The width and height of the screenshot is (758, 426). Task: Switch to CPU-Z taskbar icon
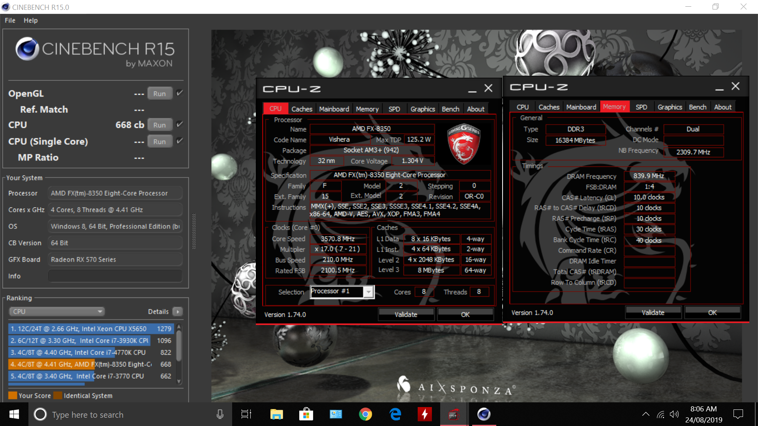(453, 414)
